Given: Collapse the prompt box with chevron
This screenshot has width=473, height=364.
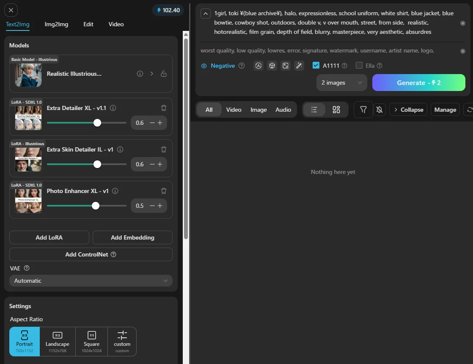Looking at the screenshot, I should coord(206,14).
